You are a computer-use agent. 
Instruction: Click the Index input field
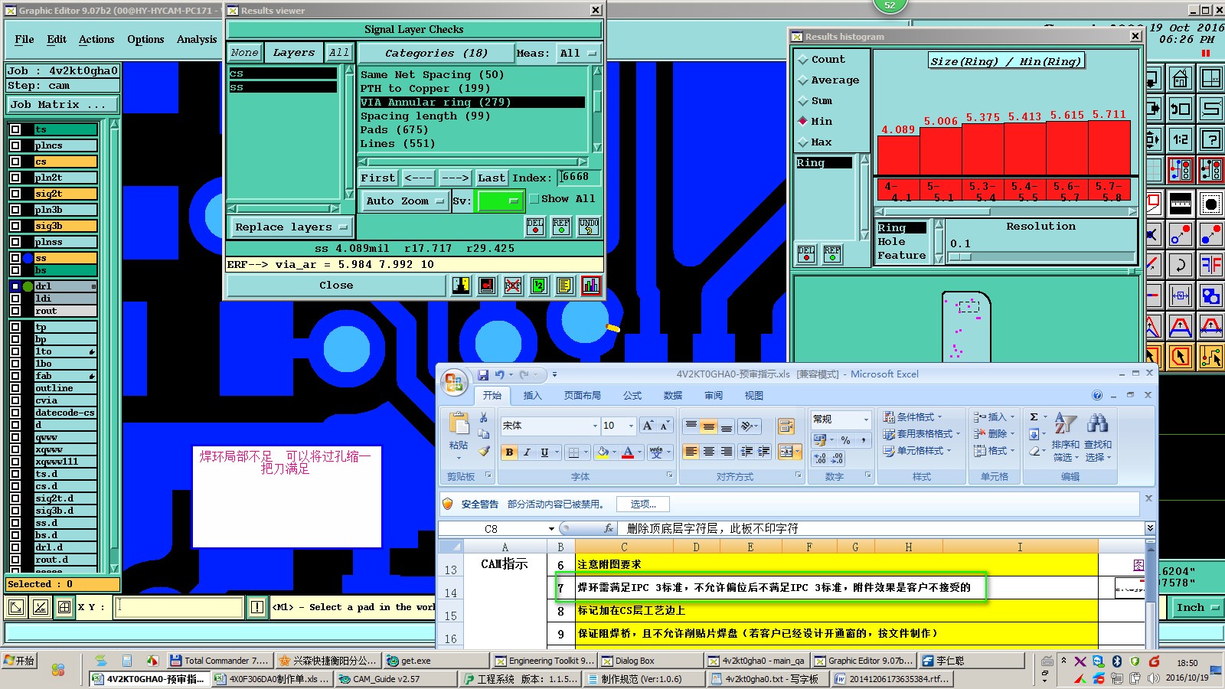click(579, 178)
